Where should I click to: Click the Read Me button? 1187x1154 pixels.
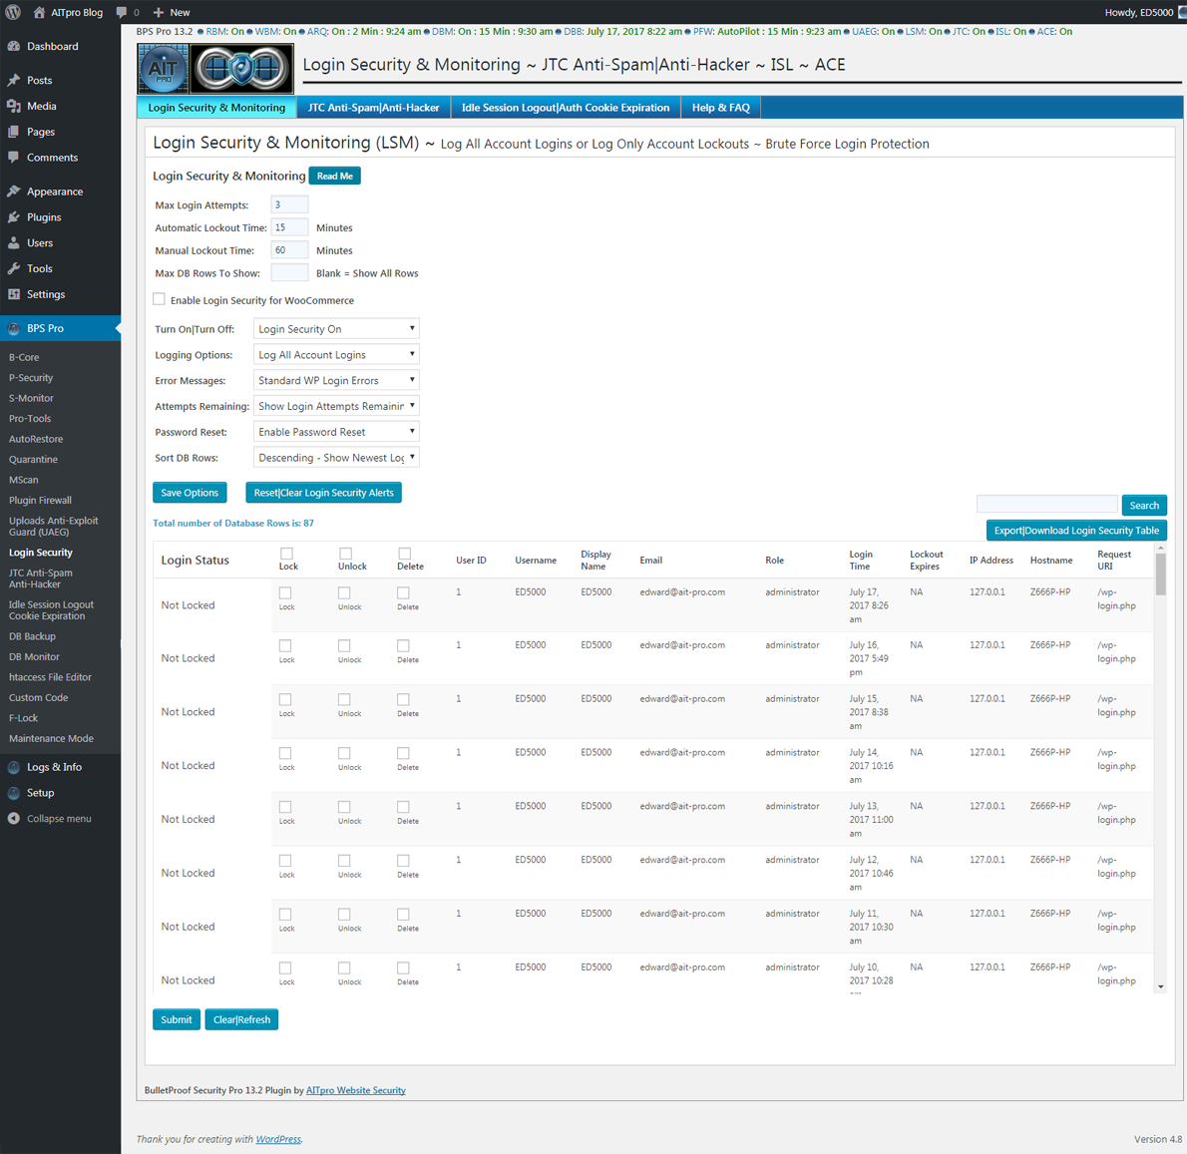(x=334, y=177)
